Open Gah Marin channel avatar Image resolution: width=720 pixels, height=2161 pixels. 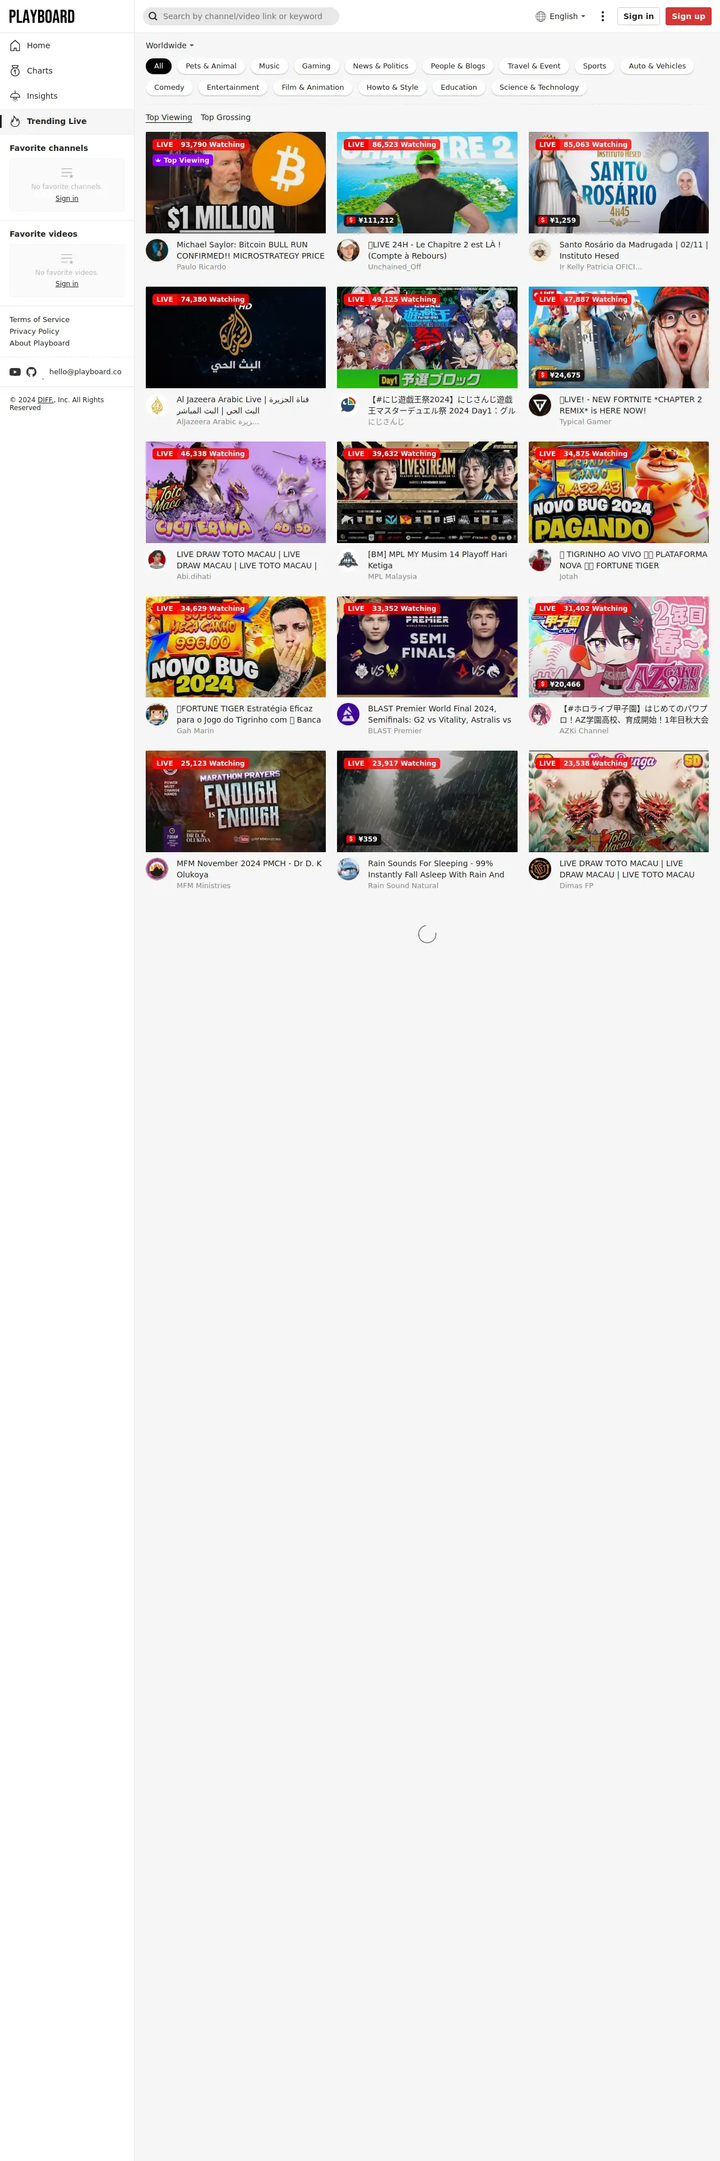(x=157, y=714)
